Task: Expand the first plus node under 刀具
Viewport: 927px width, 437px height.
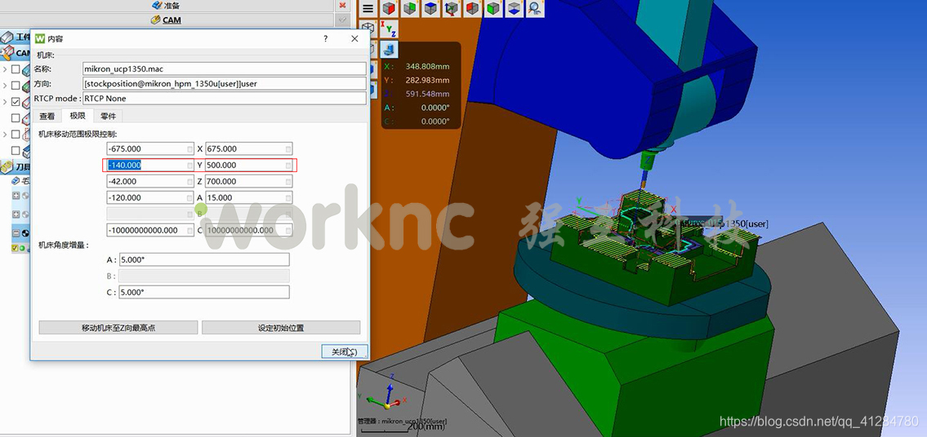Action: click(x=16, y=196)
